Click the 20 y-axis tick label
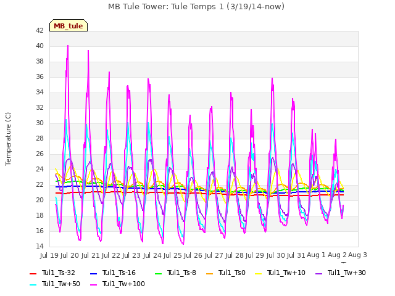This screenshot has height=296, width=395. (39, 200)
